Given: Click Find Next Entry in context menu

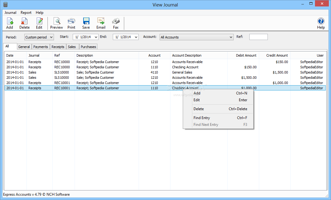Looking at the screenshot, I should [x=218, y=125].
